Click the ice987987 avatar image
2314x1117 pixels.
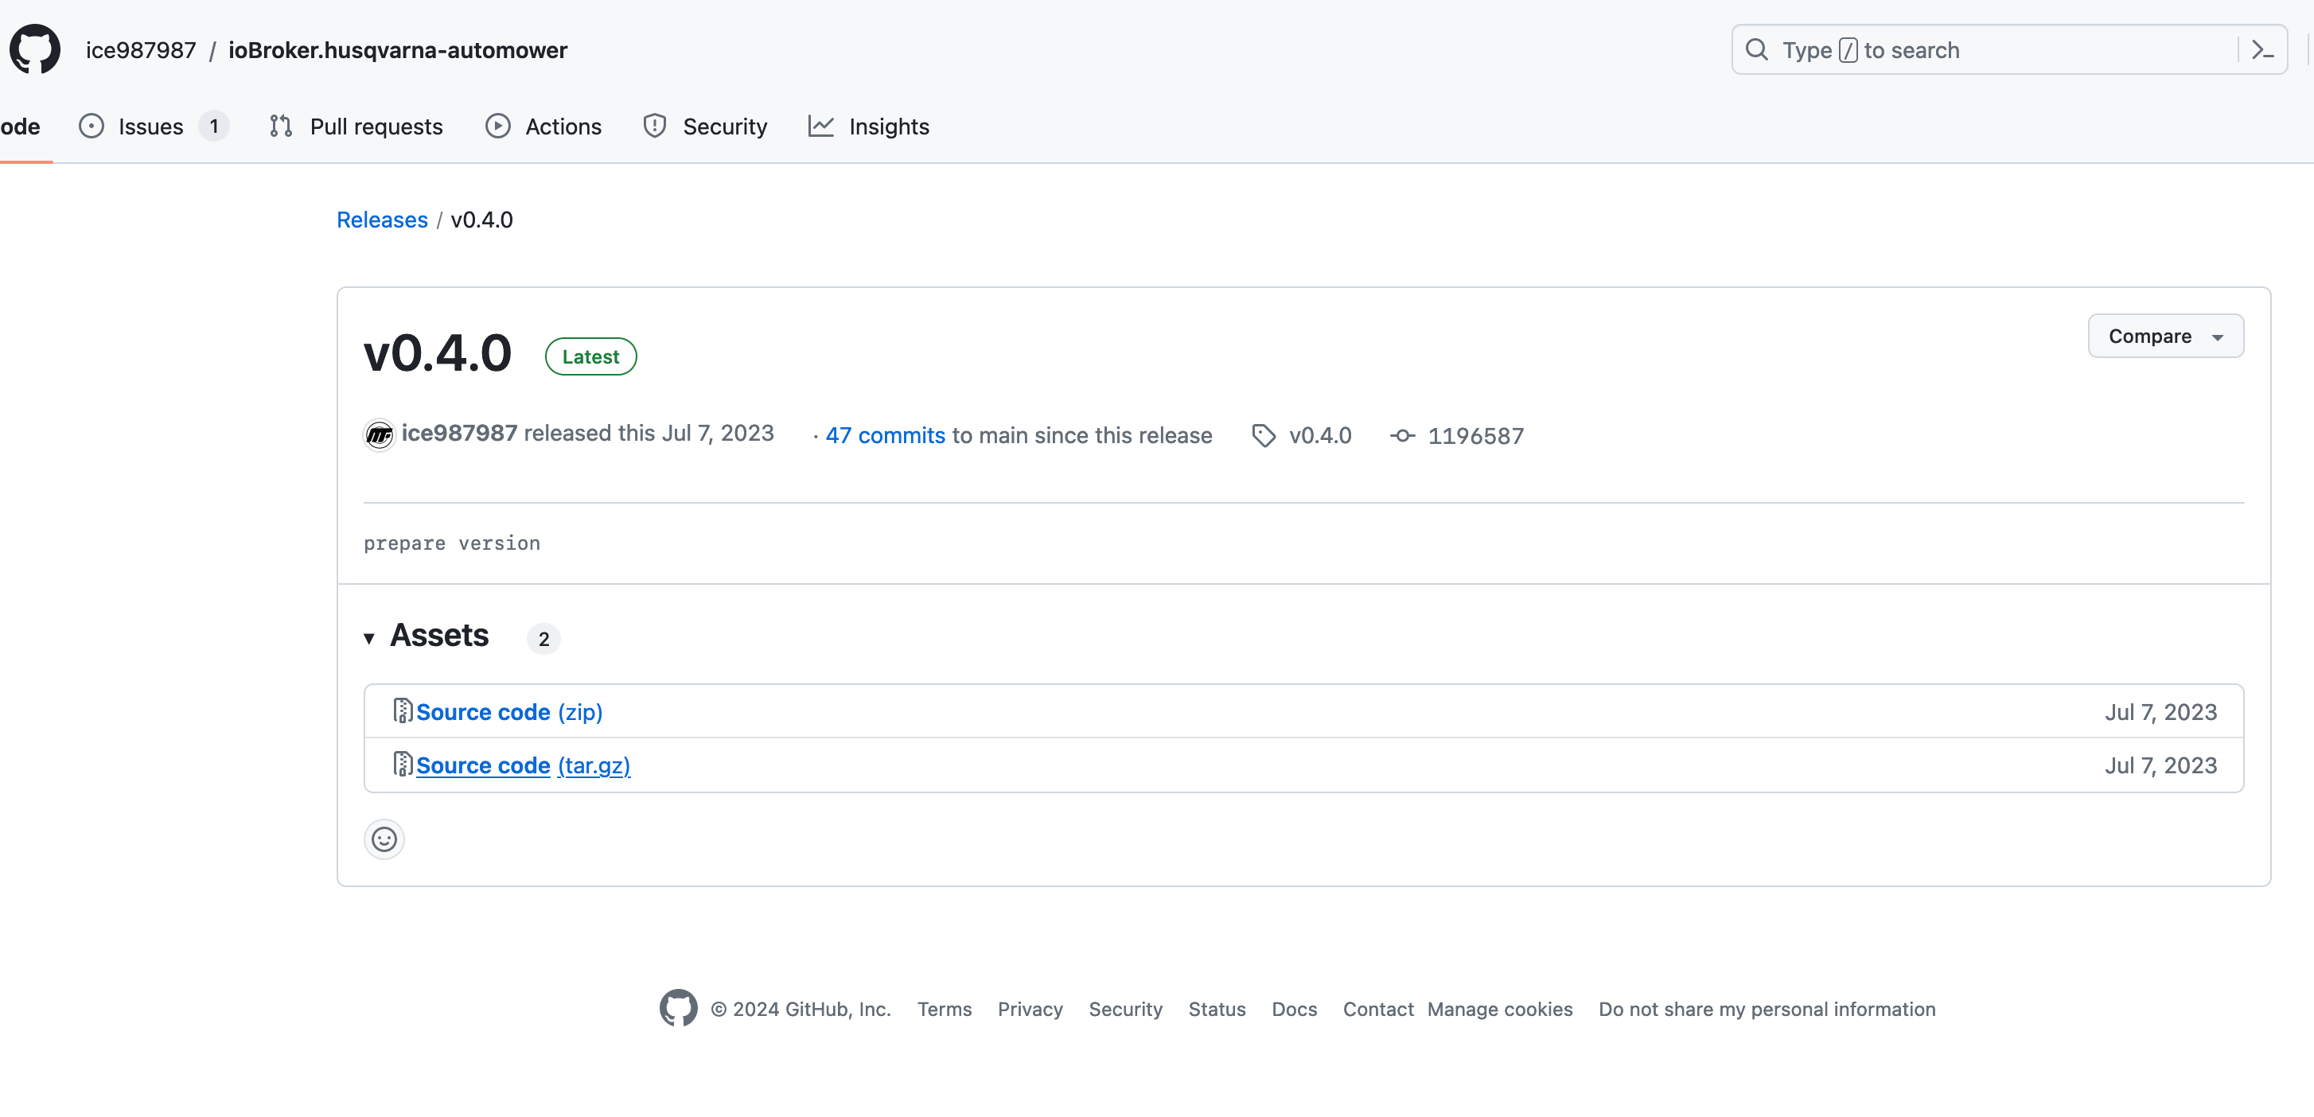379,435
